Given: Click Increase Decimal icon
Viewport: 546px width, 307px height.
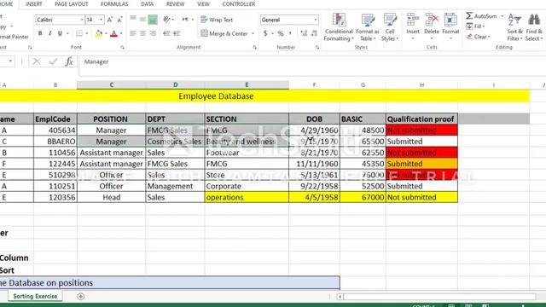Looking at the screenshot, I should click(304, 33).
